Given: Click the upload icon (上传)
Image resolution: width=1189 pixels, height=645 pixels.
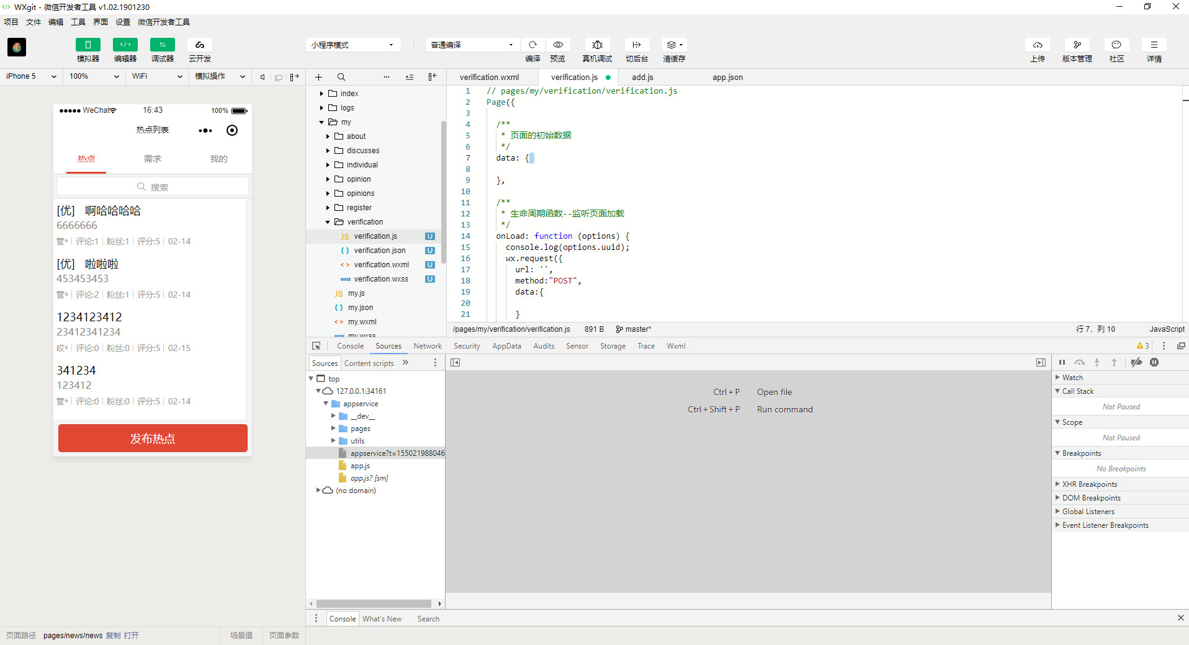Looking at the screenshot, I should [x=1038, y=45].
